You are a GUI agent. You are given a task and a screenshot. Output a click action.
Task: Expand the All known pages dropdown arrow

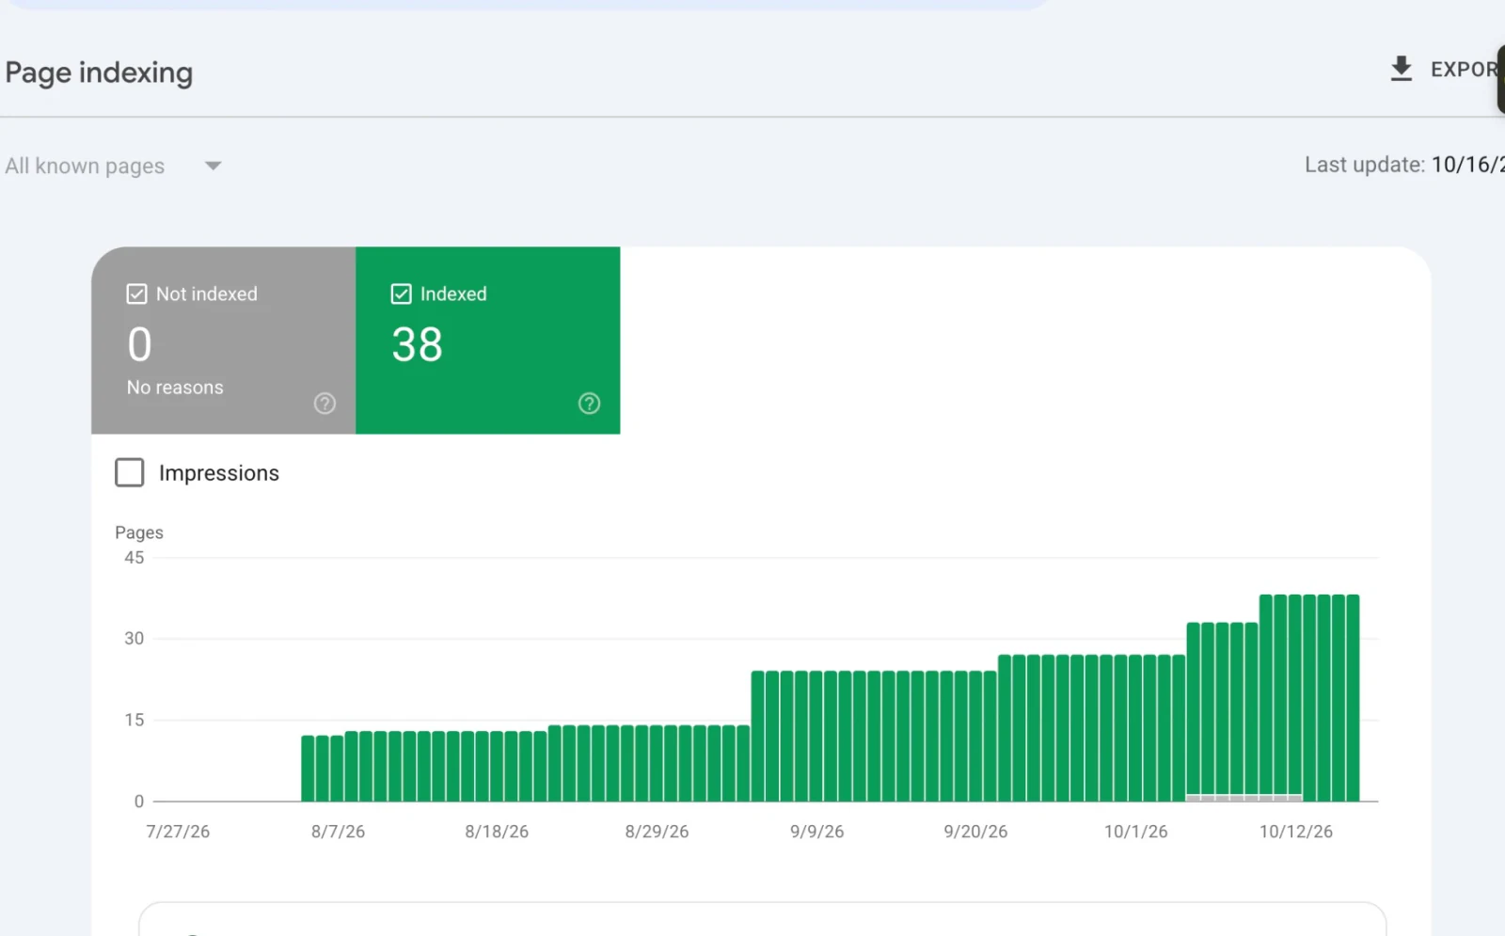pyautogui.click(x=214, y=166)
